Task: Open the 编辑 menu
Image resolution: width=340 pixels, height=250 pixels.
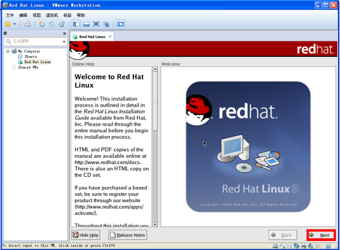Action: (23, 15)
